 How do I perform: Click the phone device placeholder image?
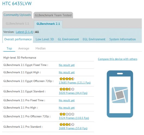coord(120,94)
